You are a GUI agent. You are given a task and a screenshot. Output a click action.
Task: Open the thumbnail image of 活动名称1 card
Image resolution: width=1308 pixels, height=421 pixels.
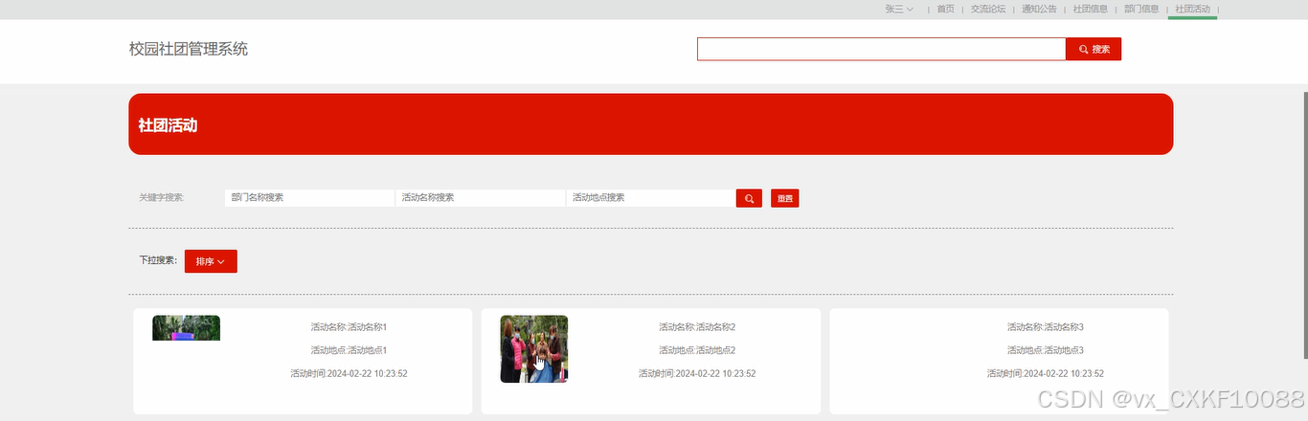point(186,328)
